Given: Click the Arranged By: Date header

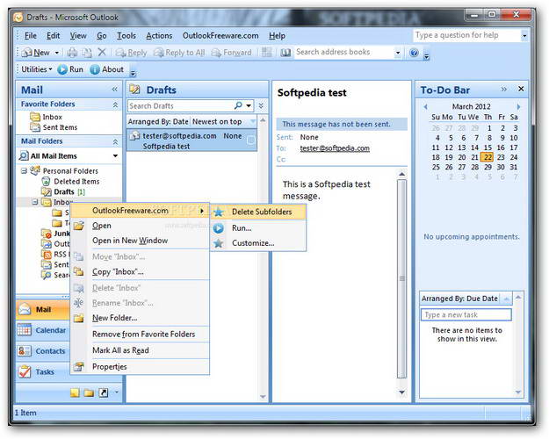Looking at the screenshot, I should point(158,121).
